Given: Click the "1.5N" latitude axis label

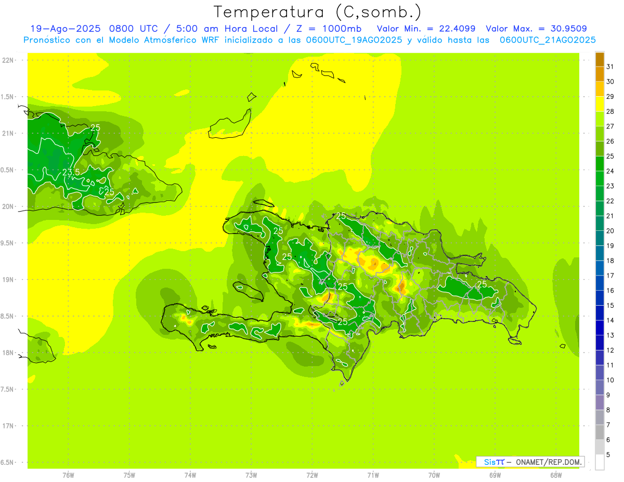Looking at the screenshot, I should point(7,97).
